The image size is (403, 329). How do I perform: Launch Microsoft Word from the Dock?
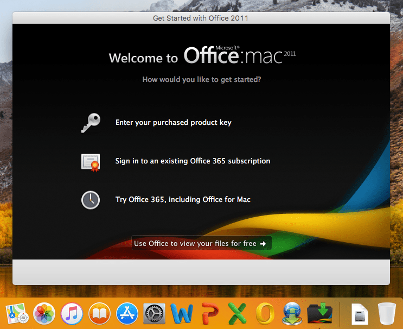[x=182, y=314]
